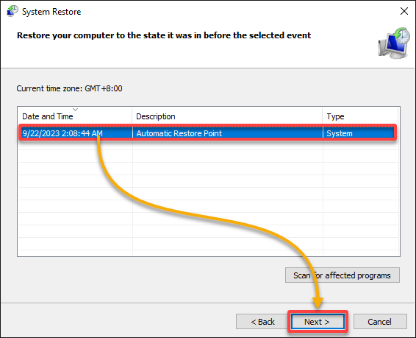Click the Current time zone GMT+8:00 label

(x=70, y=88)
